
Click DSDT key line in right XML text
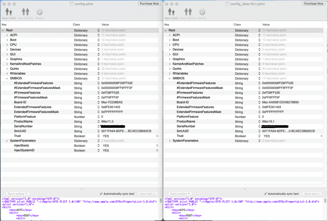[x=190, y=215]
